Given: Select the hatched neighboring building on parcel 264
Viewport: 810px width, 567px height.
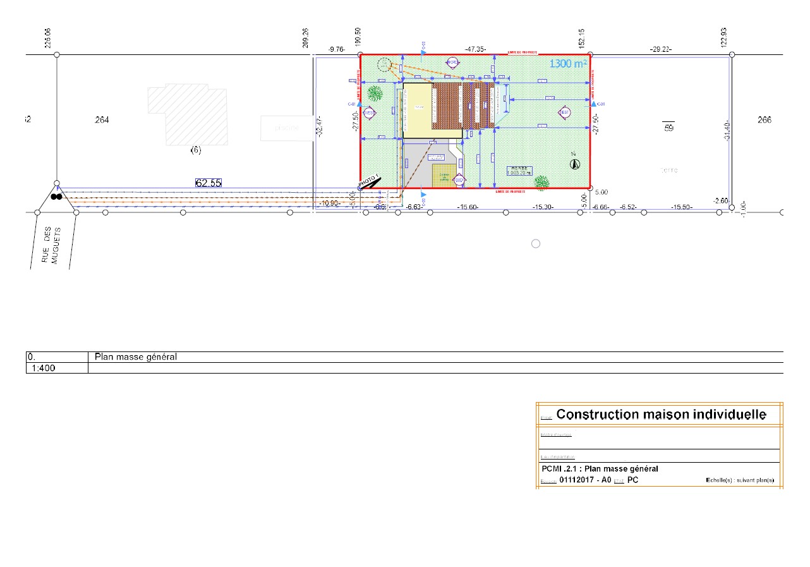Looking at the screenshot, I should [187, 116].
